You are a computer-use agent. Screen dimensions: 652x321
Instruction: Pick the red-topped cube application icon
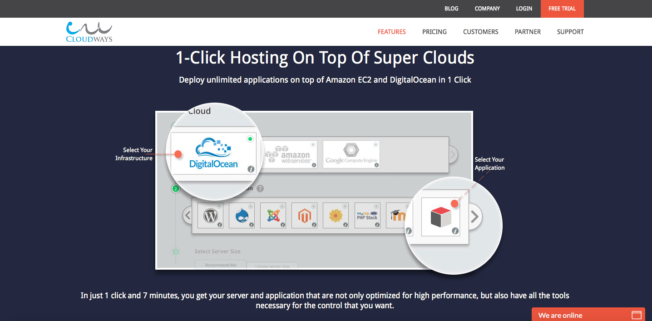click(x=441, y=216)
